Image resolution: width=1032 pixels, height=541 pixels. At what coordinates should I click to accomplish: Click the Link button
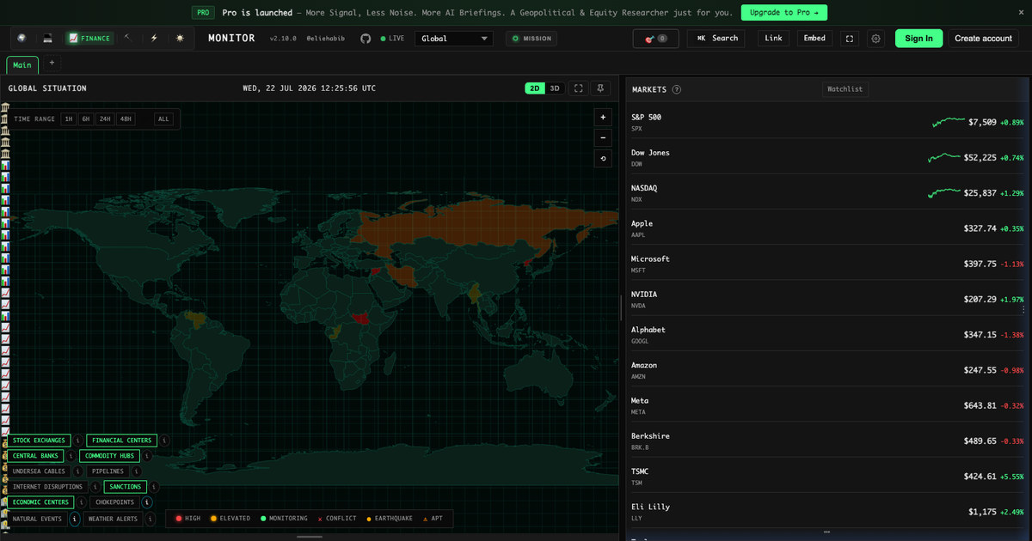pos(773,39)
